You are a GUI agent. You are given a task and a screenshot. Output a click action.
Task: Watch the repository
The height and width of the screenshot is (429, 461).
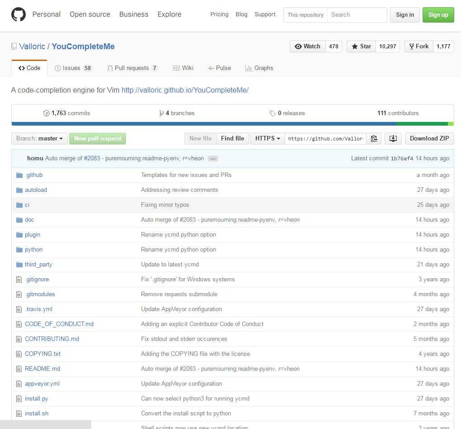(x=307, y=47)
